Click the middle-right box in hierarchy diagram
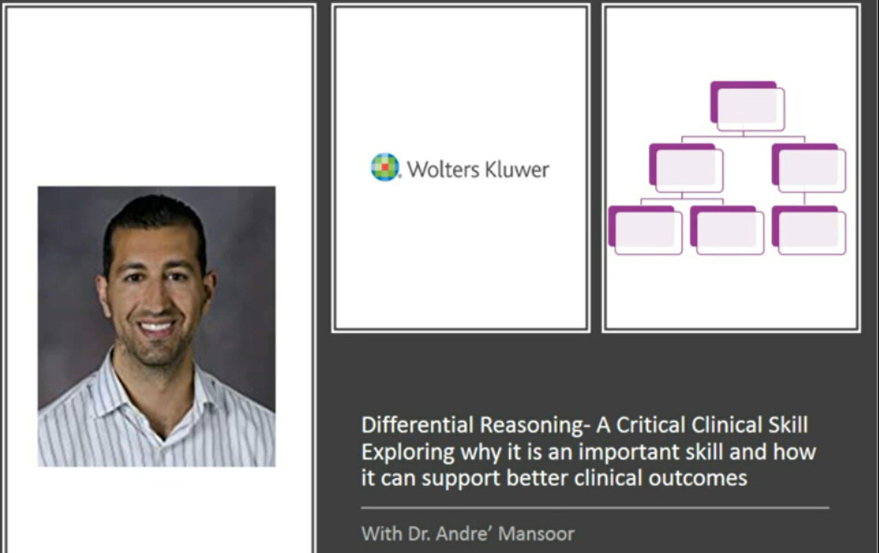879x553 pixels. 809,168
